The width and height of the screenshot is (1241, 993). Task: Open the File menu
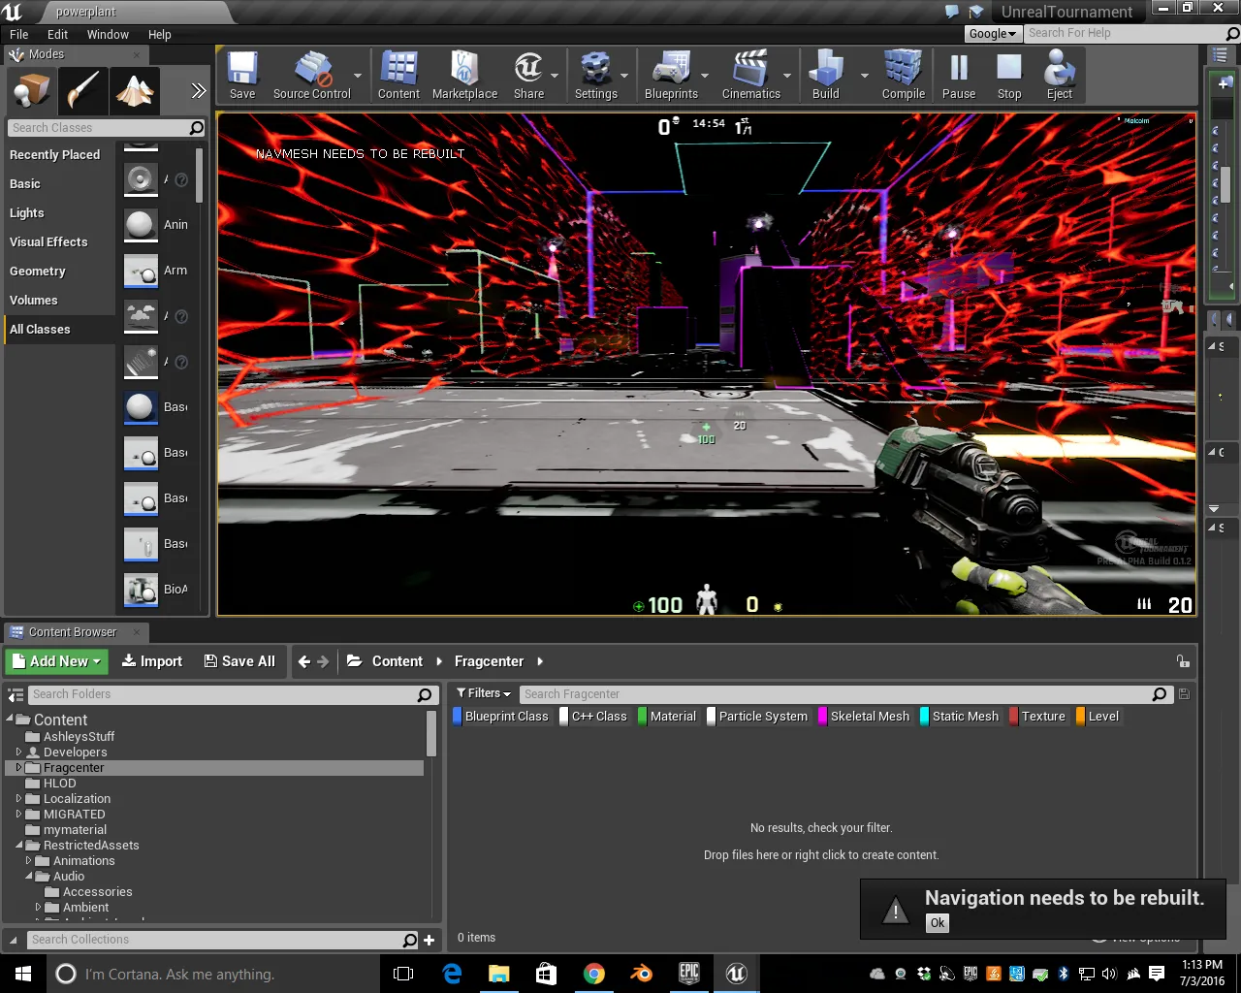(19, 34)
